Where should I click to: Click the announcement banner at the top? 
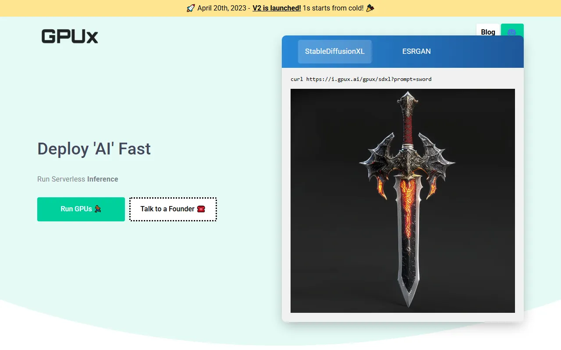pyautogui.click(x=280, y=8)
